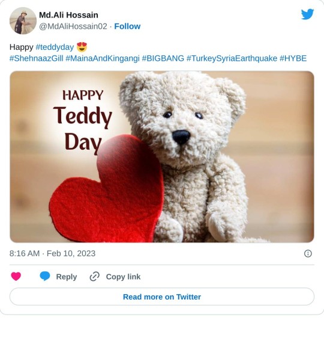Click the Twitter bird logo
The height and width of the screenshot is (341, 324).
click(307, 14)
